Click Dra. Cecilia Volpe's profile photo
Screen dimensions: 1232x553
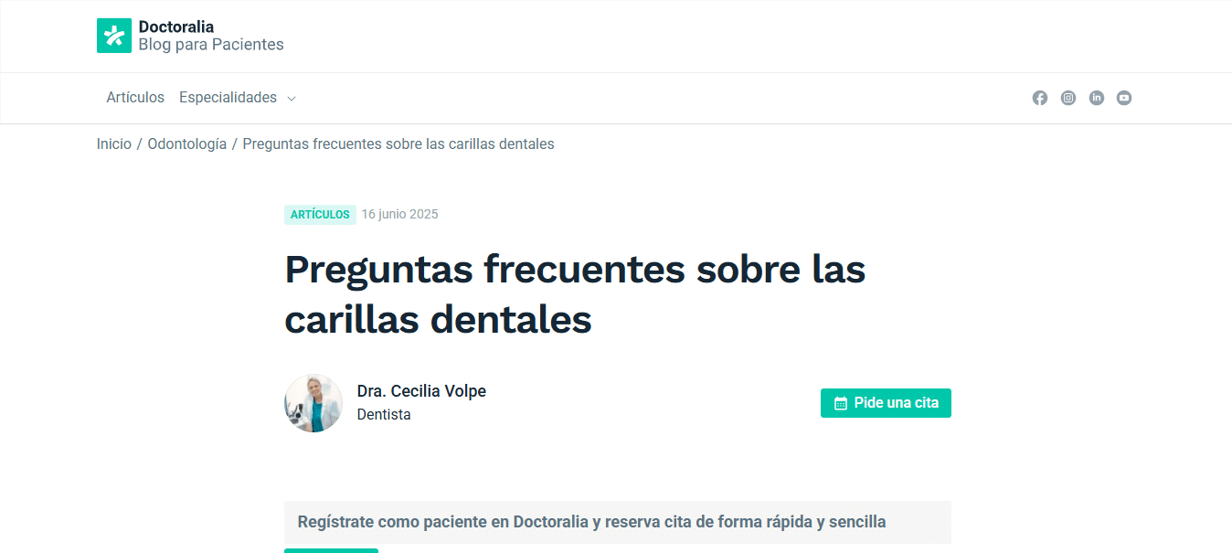click(x=313, y=403)
